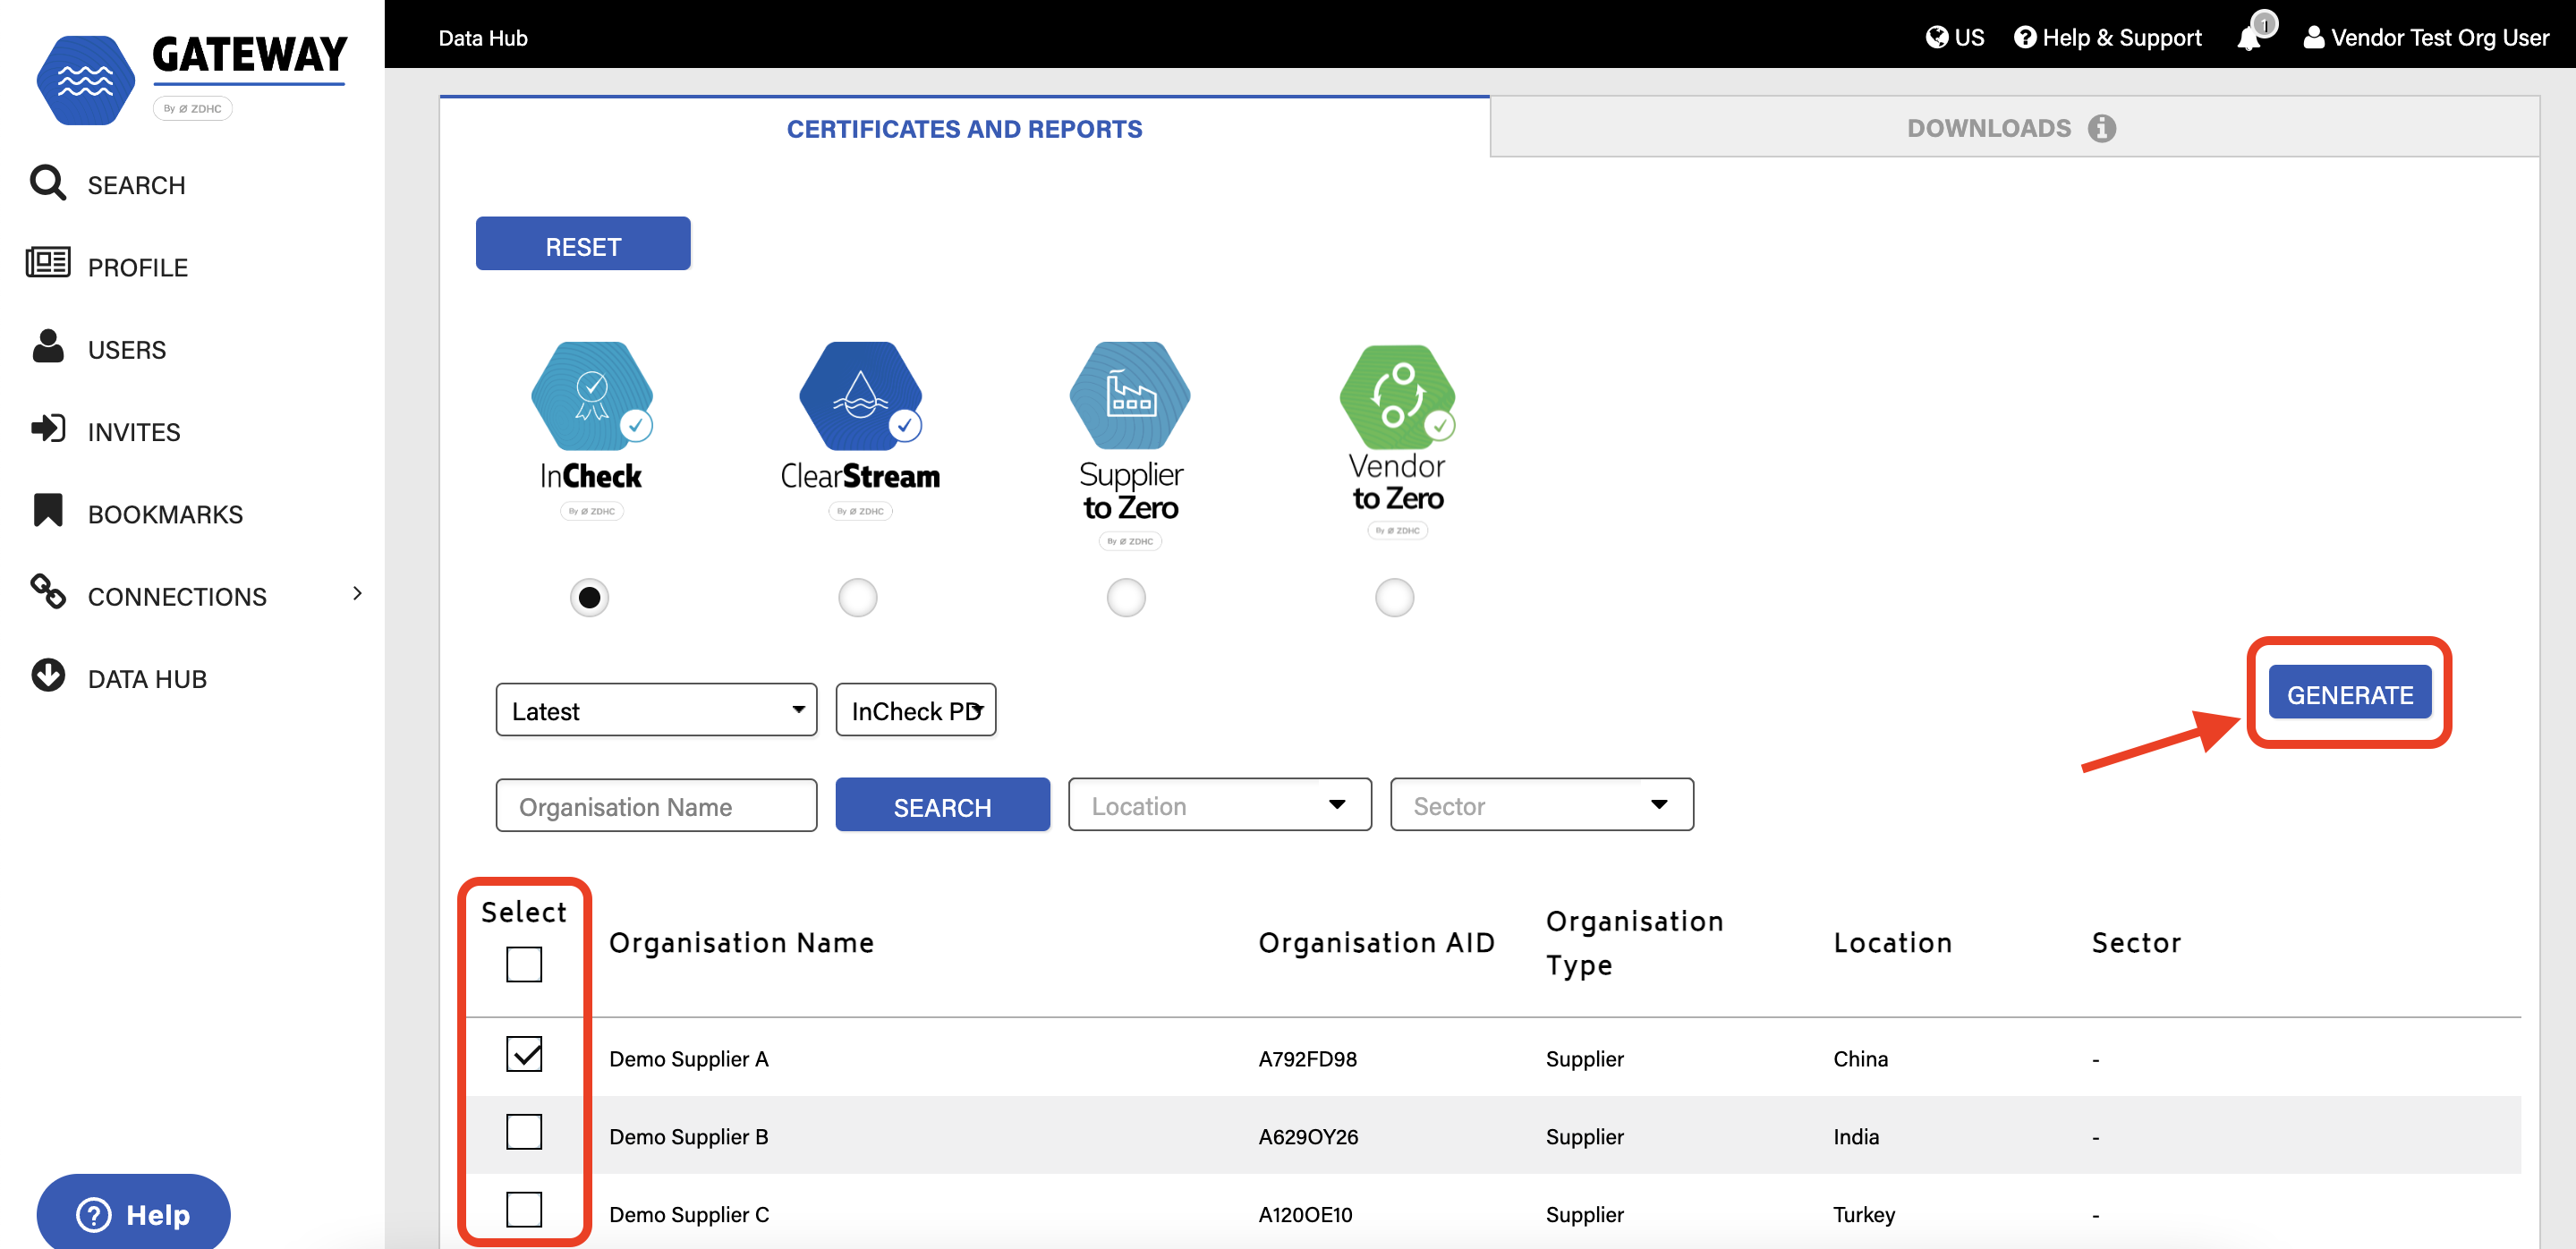2576x1249 pixels.
Task: Click the Data Hub download icon
Action: pos(47,675)
